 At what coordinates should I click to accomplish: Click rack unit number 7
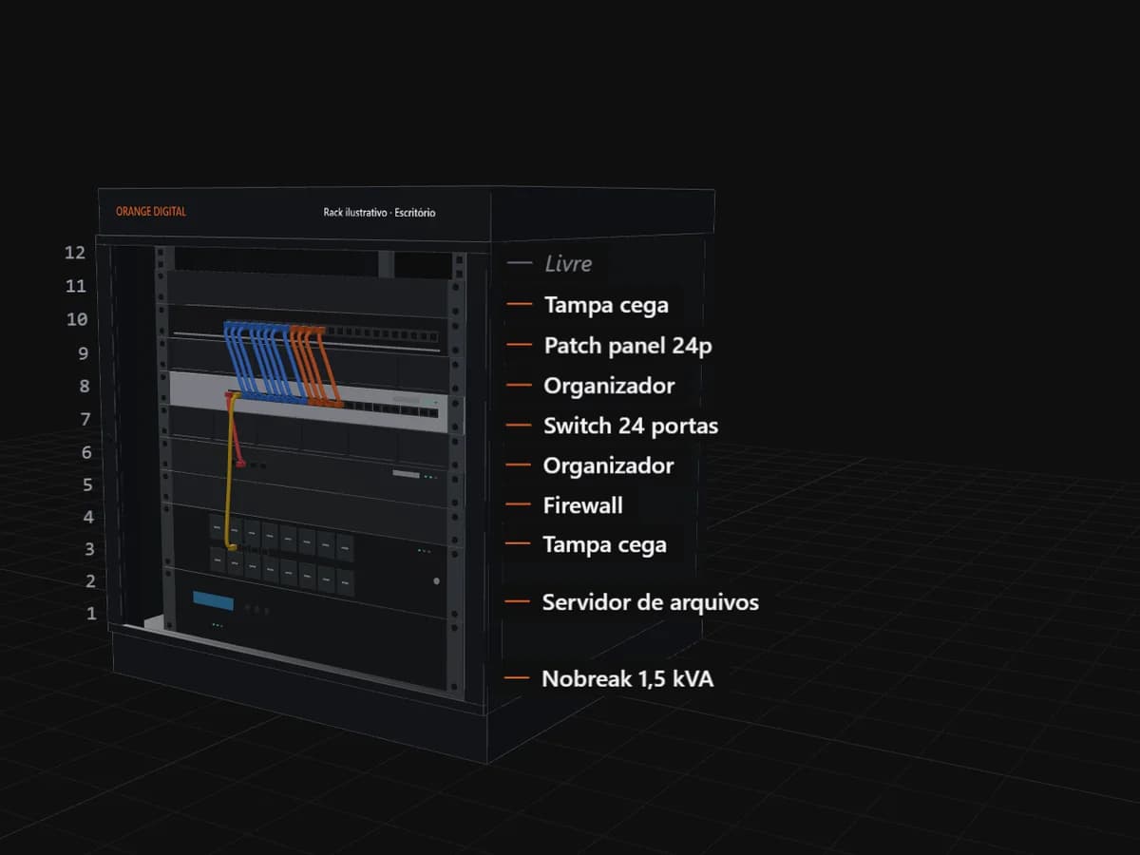click(85, 420)
